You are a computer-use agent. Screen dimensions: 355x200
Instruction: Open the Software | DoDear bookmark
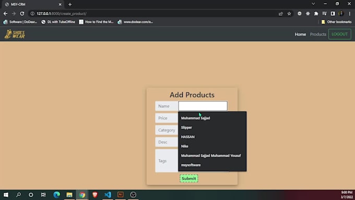point(20,22)
